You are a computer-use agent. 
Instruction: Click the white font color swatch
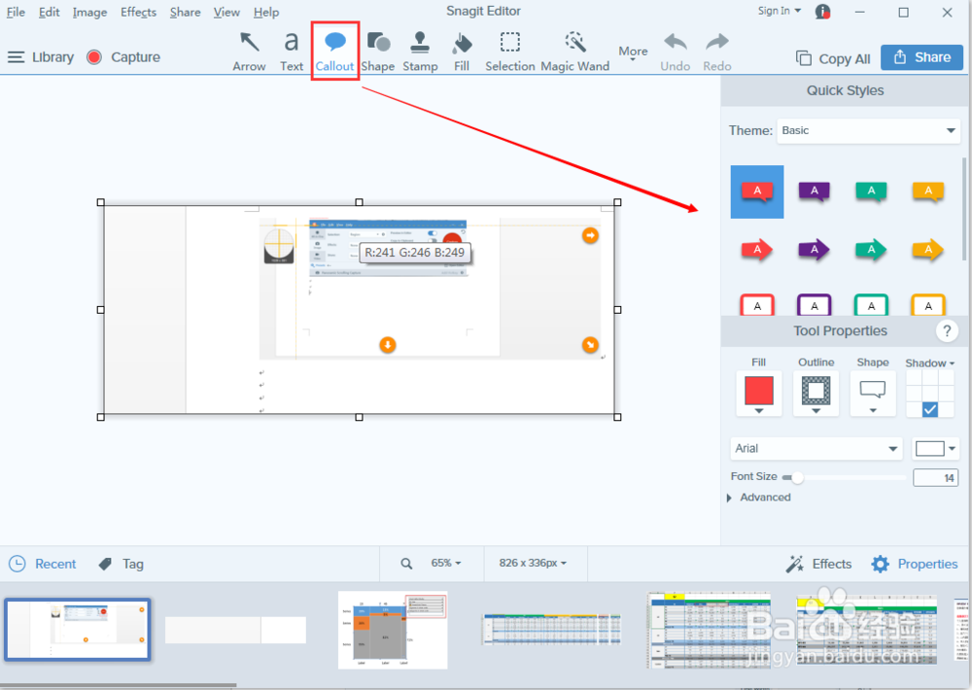coord(929,448)
